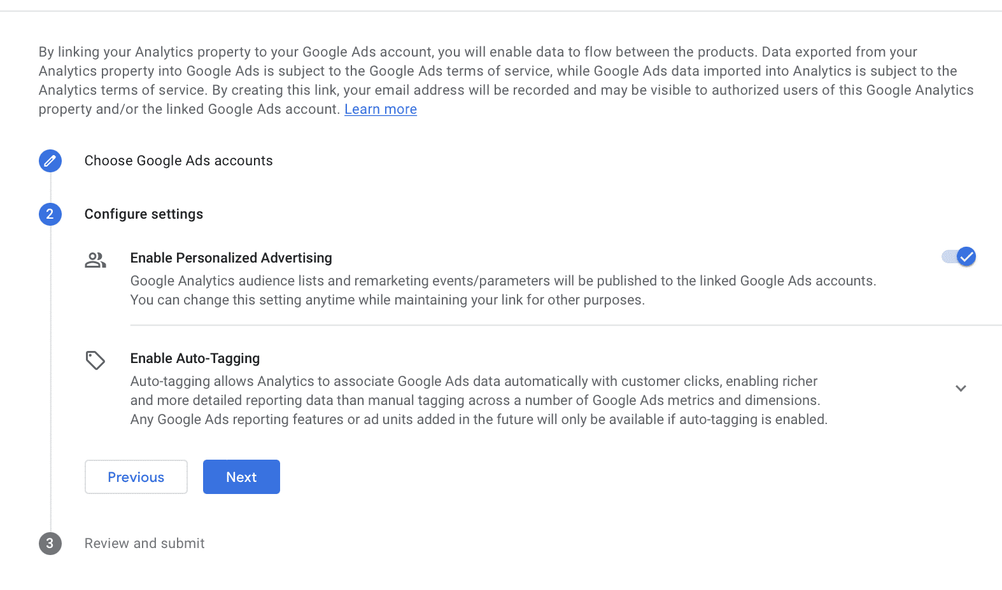Click the step 3 number circle

click(50, 544)
